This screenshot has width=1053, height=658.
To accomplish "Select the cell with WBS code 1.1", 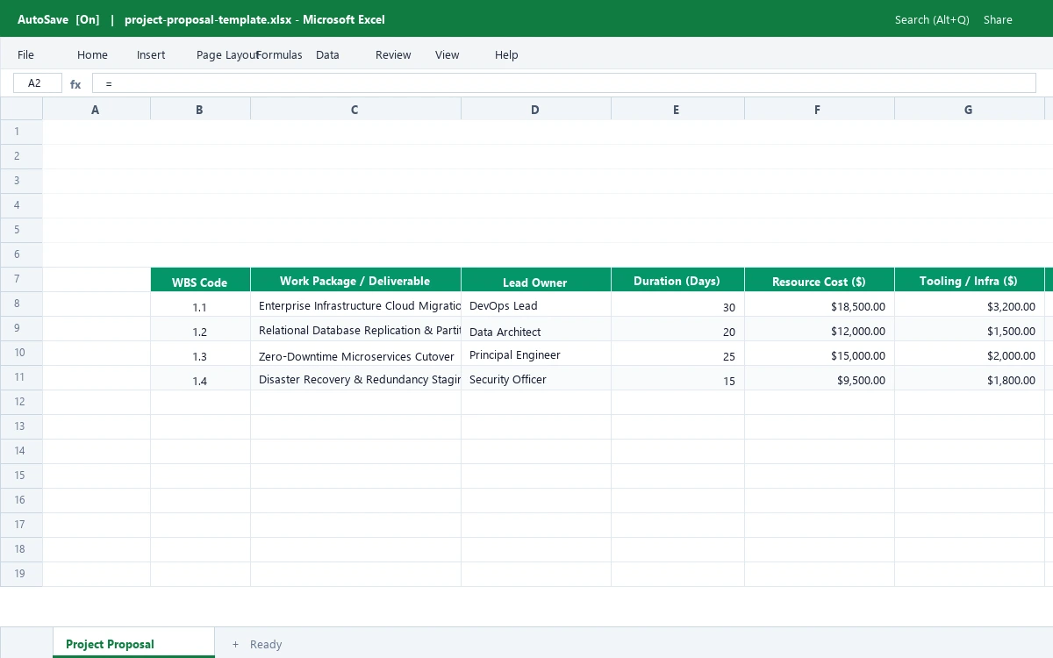I will tap(200, 304).
